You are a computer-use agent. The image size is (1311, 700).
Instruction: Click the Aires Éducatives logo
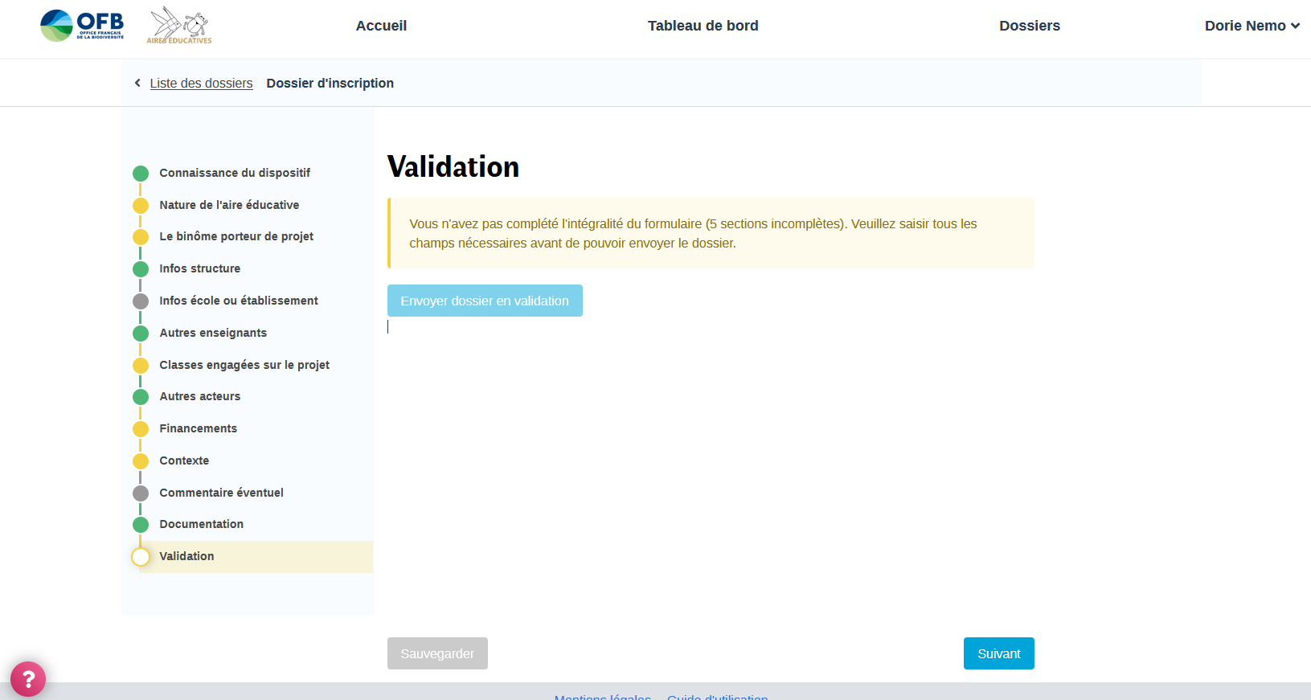(x=179, y=26)
